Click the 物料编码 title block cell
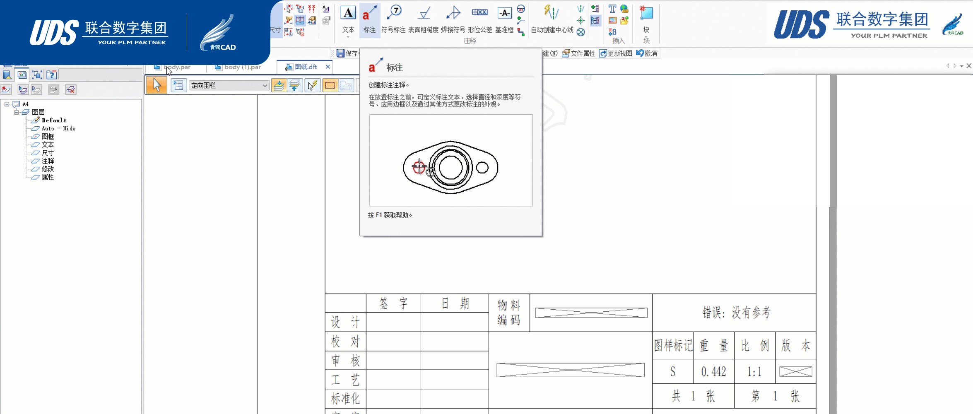Viewport: 973px width, 414px height. tap(509, 313)
